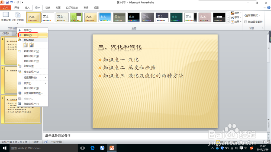Select slide 3 thumbnail

[23, 109]
